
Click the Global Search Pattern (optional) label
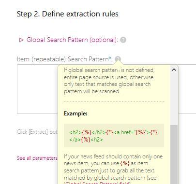[72, 40]
